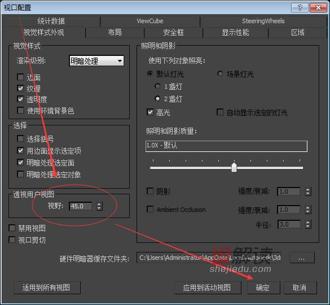Click the 半径 value field

pos(289,224)
